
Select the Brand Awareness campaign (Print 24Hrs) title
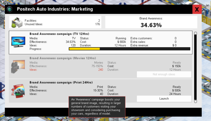[x=61, y=82]
